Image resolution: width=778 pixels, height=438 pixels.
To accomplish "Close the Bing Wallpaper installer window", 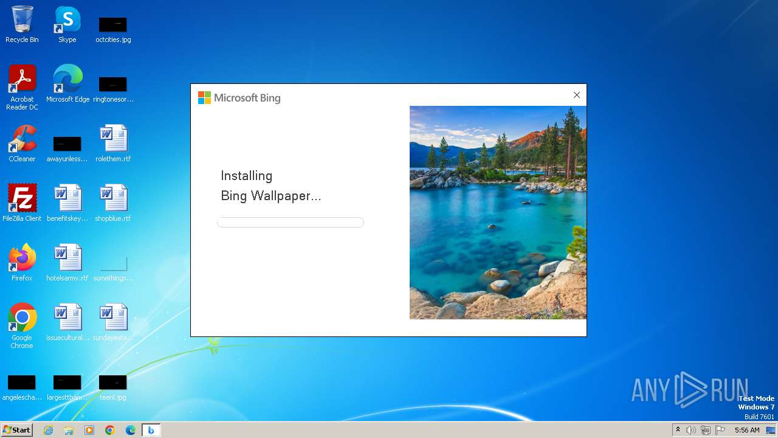I will point(577,95).
